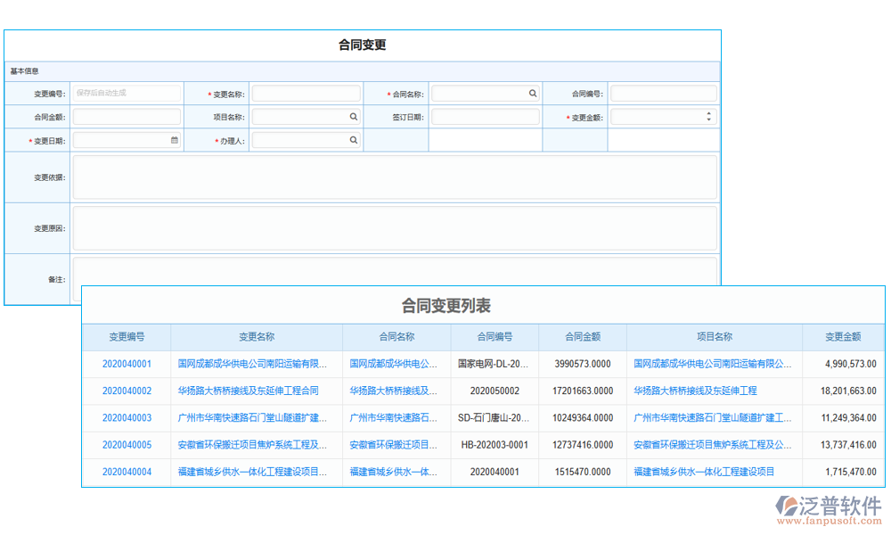Image resolution: width=891 pixels, height=535 pixels.
Task: Decrease 变更金额 with the down stepper arrow
Action: coord(708,119)
